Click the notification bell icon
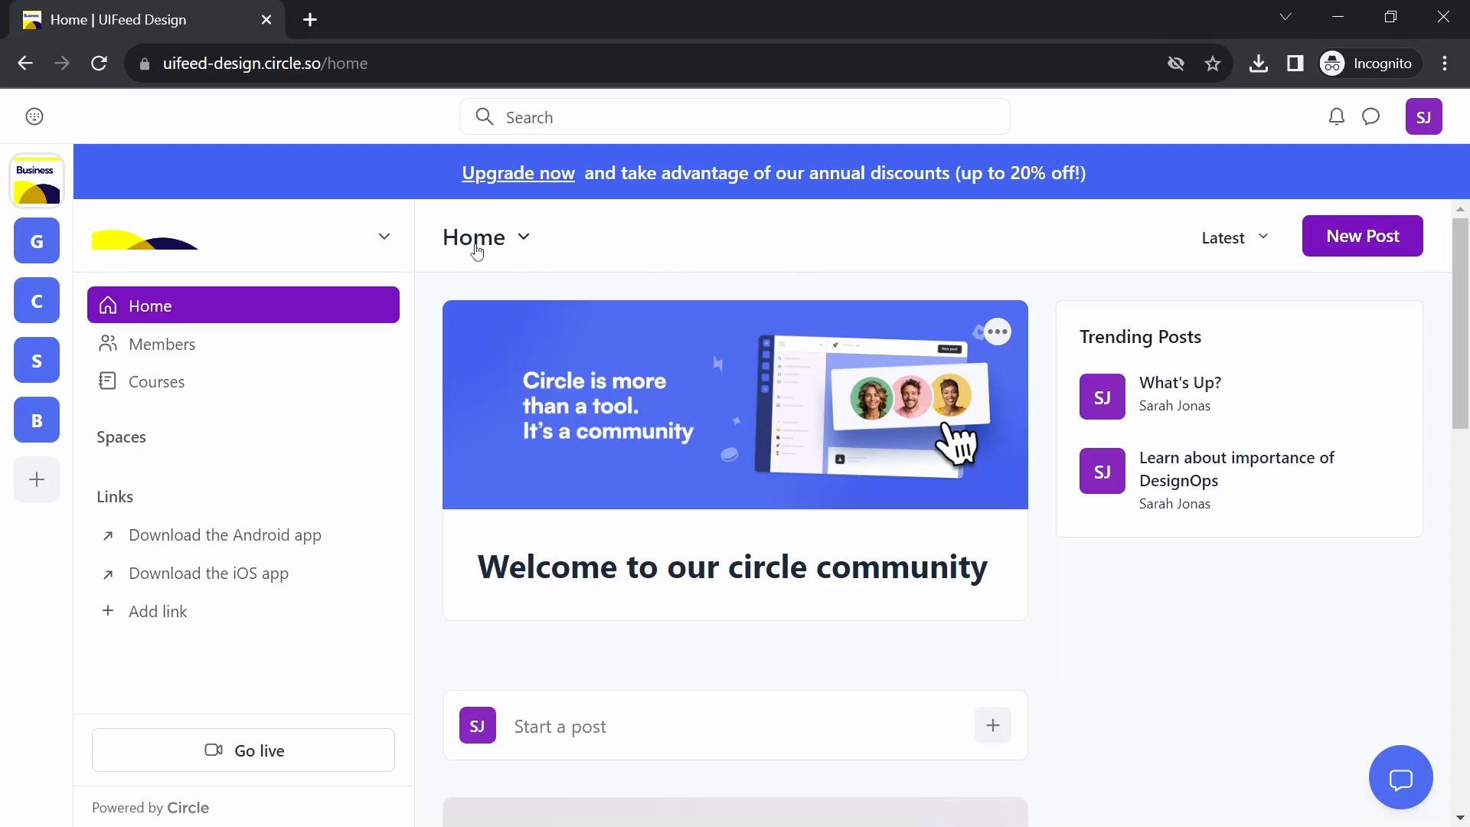Screen dimensions: 1470x827 pos(1336,117)
